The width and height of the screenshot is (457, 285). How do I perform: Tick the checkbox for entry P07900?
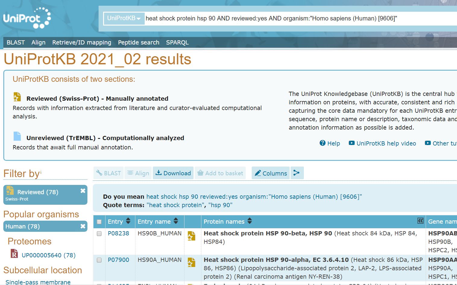coord(99,260)
